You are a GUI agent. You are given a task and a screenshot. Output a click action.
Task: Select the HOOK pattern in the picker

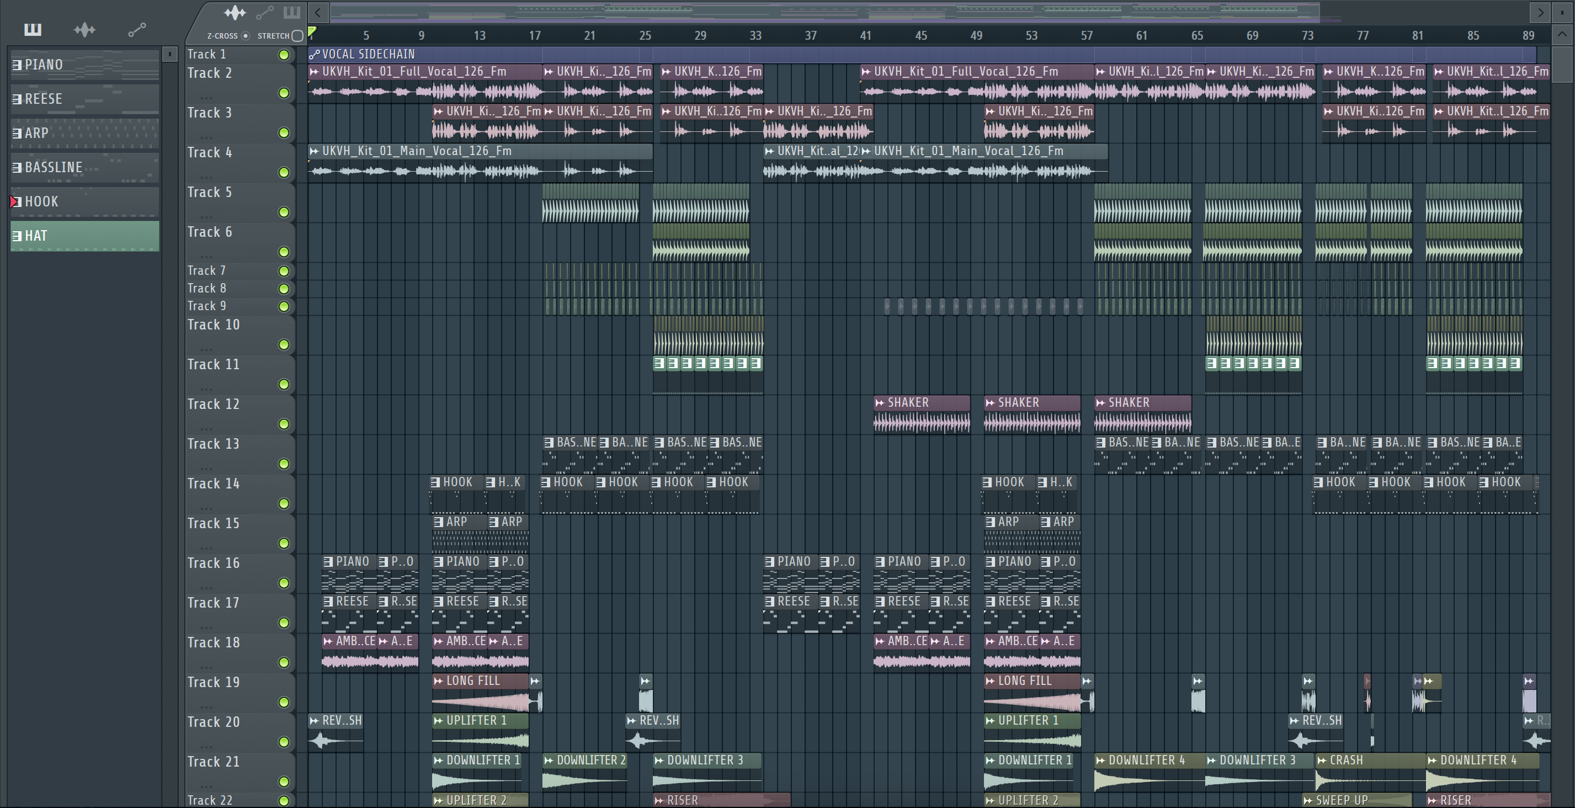pos(85,202)
